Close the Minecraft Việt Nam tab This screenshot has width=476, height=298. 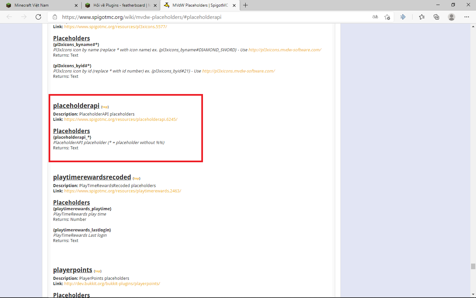point(76,5)
